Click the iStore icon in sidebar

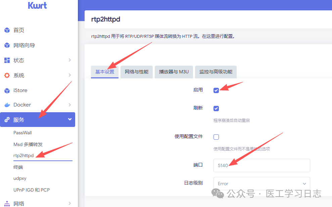point(7,90)
